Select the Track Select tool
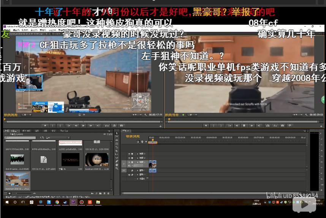Viewport: 326px width, 218px height. coord(117,137)
